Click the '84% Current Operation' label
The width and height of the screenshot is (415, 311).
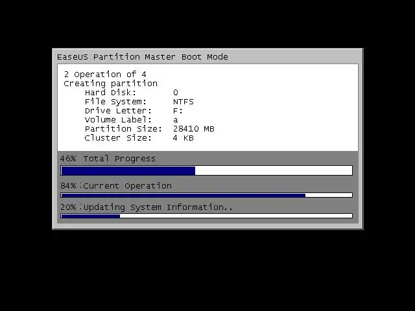116,186
